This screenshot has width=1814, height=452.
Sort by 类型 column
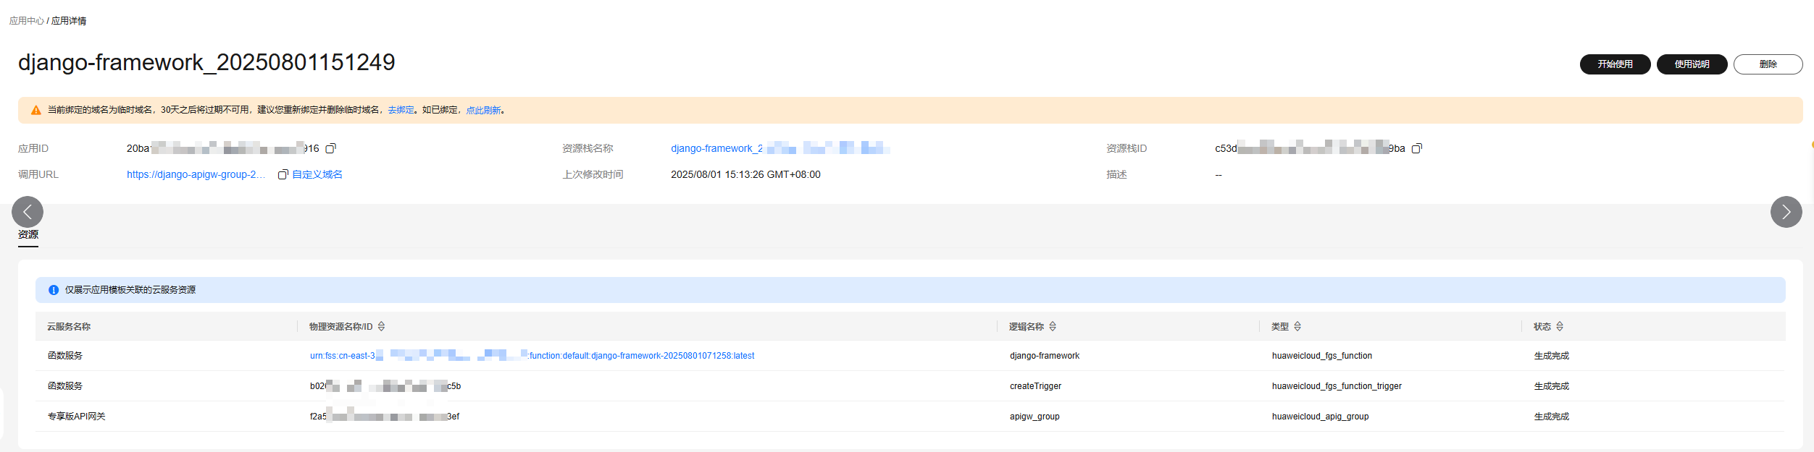pos(1297,327)
